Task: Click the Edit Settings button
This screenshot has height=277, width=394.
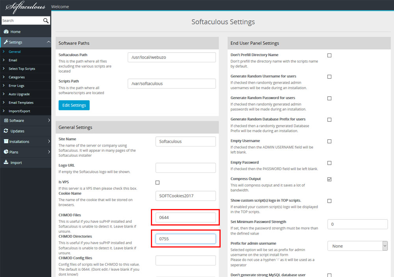Action: [74, 105]
